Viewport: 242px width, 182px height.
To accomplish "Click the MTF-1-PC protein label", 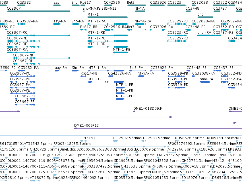I will coord(97,79).
